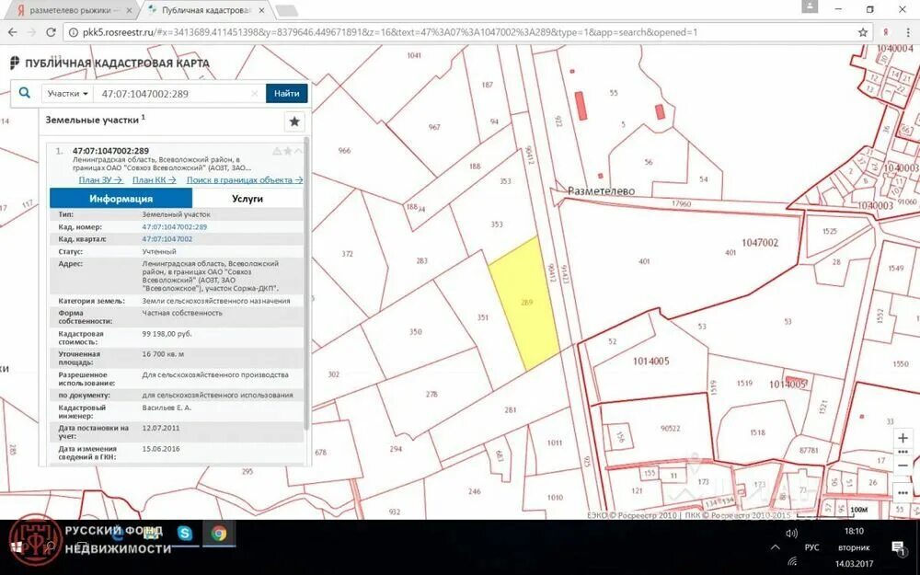
Task: Click parcel number 1518 on the map
Action: click(757, 432)
